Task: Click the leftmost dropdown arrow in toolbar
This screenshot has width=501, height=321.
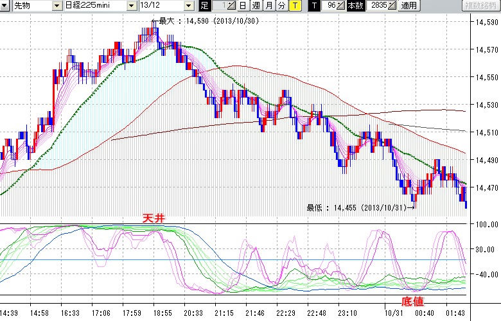Action: pos(6,6)
